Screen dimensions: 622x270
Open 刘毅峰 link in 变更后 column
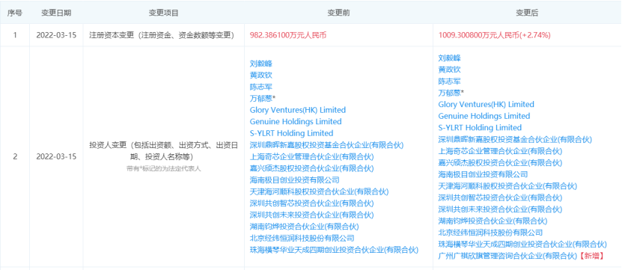[x=449, y=58]
